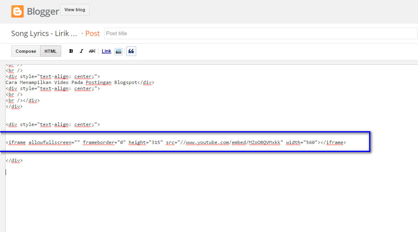Click the height="315" attribute text
The image size is (418, 232).
tap(146, 142)
